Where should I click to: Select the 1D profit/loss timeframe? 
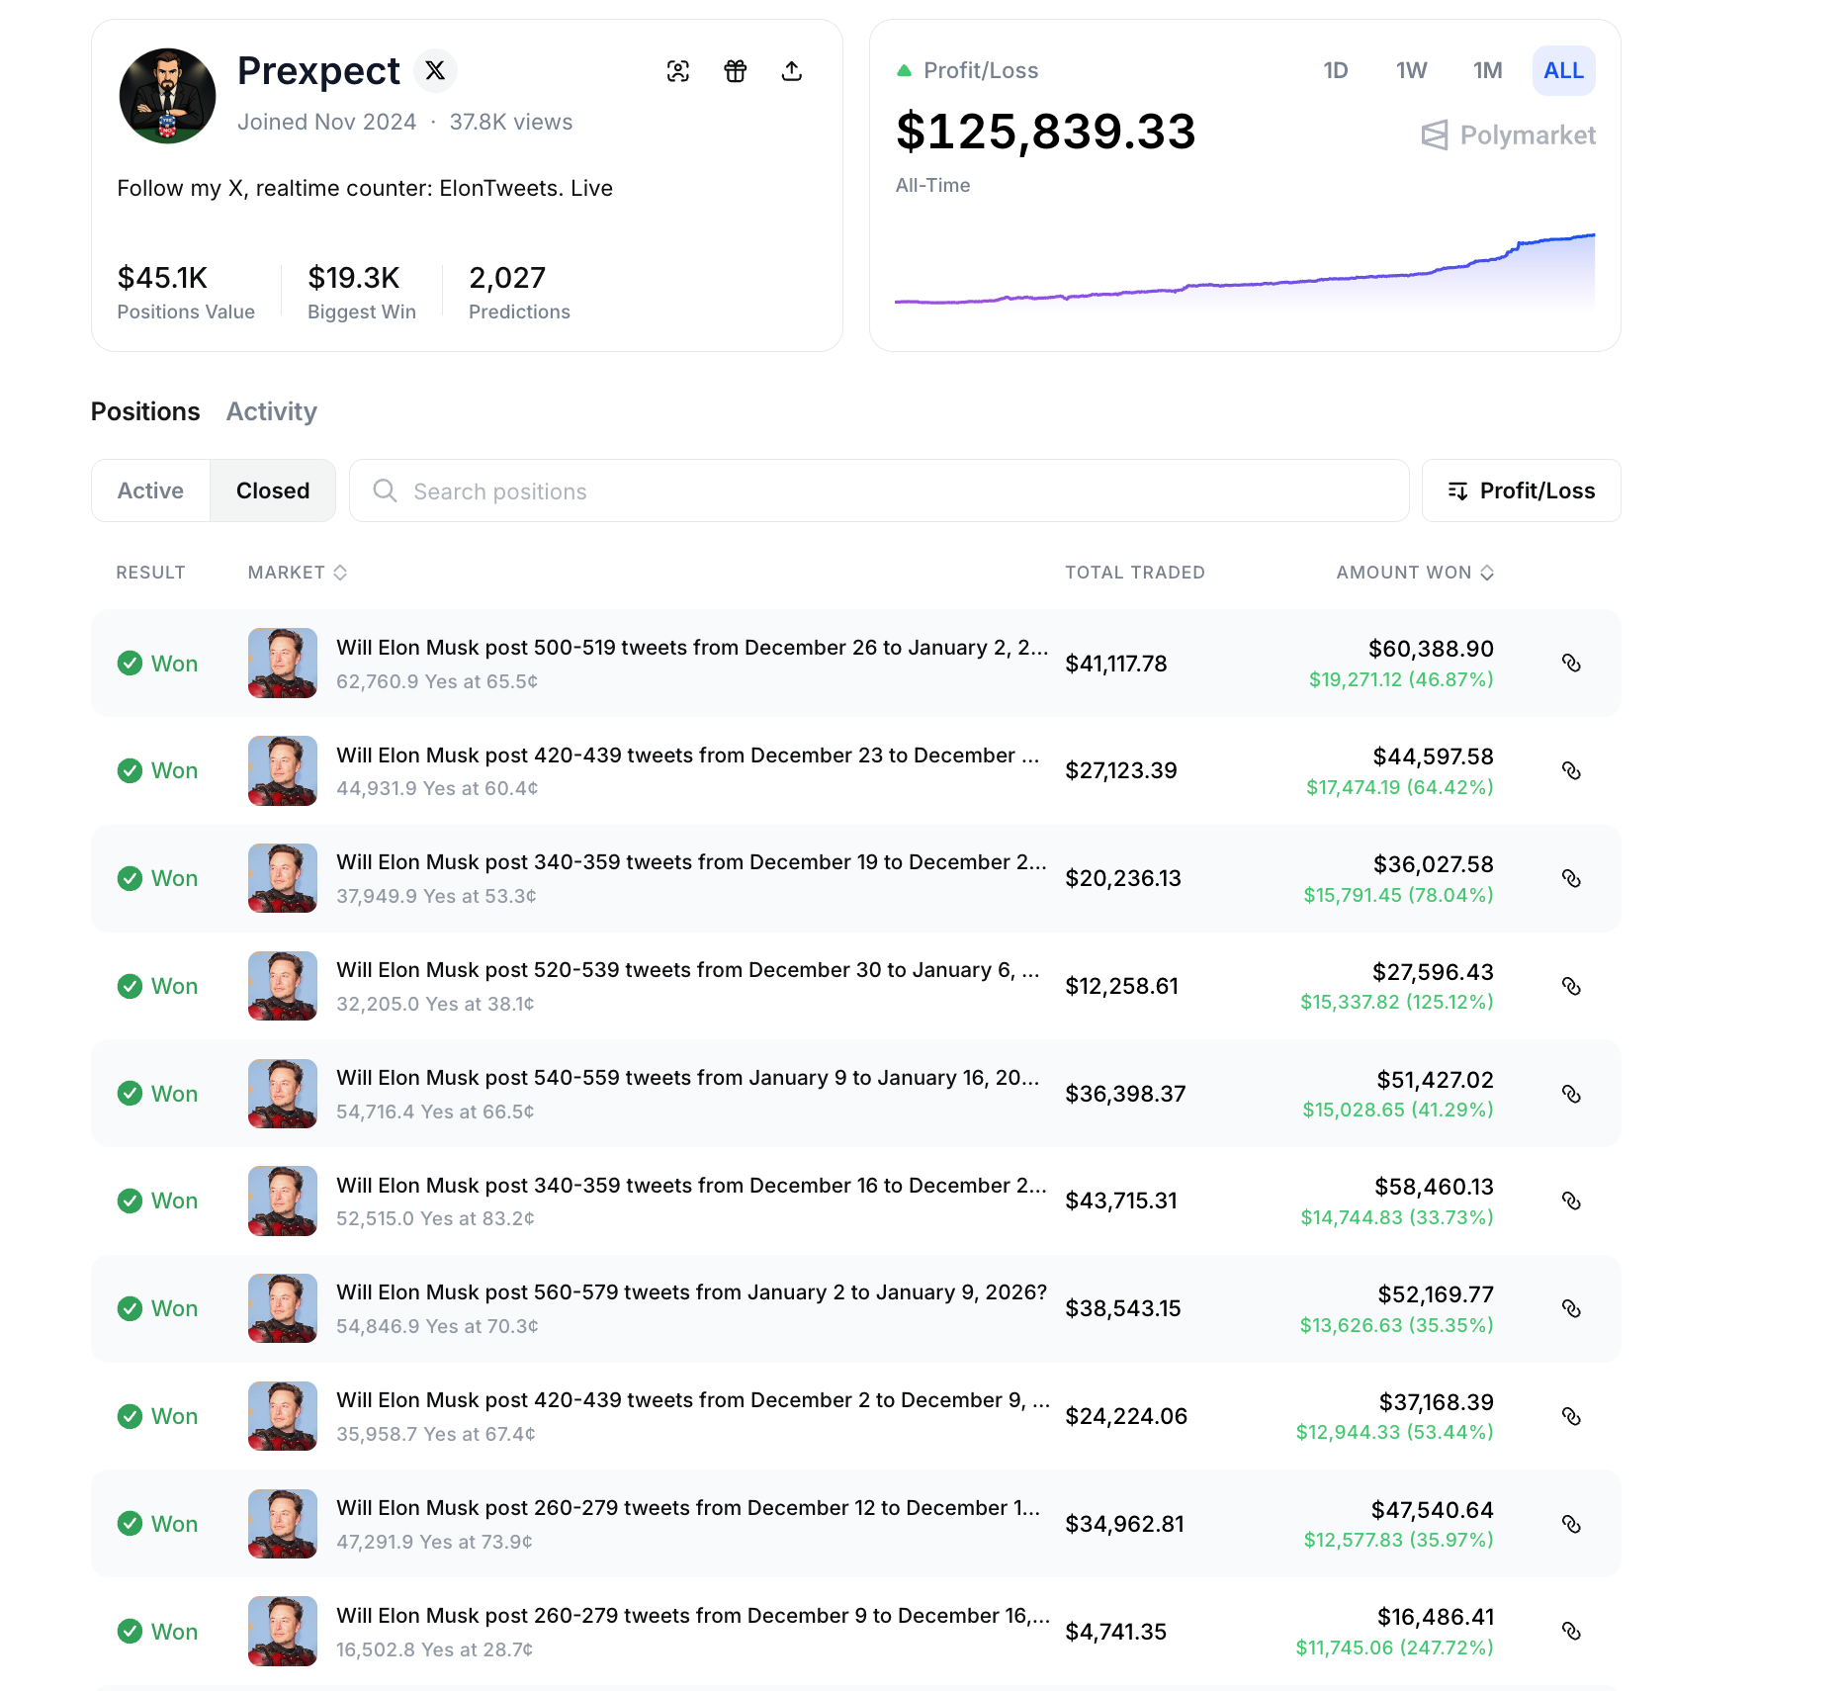(x=1336, y=71)
